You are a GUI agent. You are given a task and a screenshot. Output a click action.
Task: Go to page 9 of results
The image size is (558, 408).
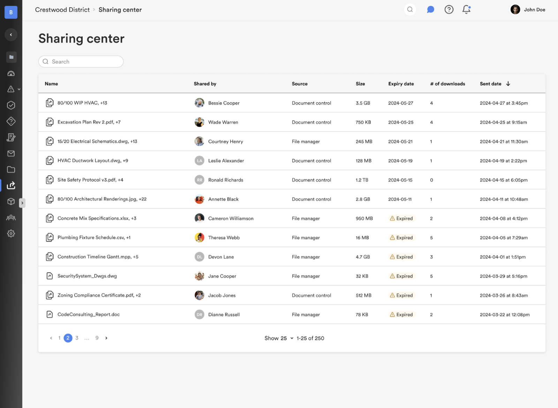97,338
